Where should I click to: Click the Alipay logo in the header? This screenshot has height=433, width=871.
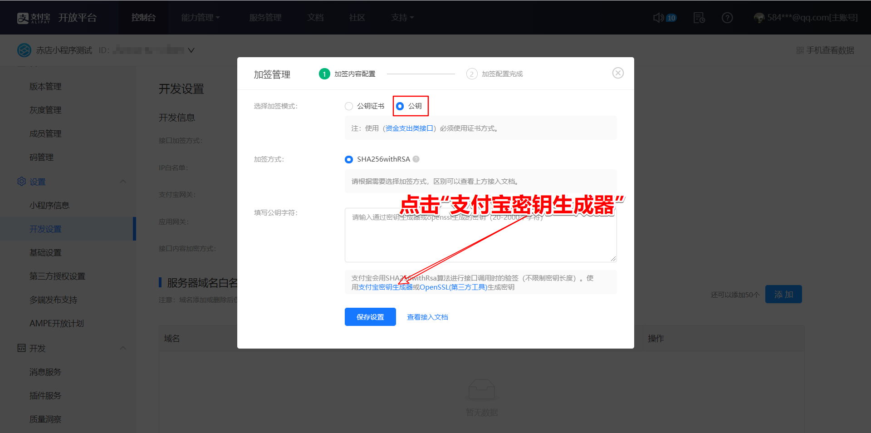click(x=34, y=18)
